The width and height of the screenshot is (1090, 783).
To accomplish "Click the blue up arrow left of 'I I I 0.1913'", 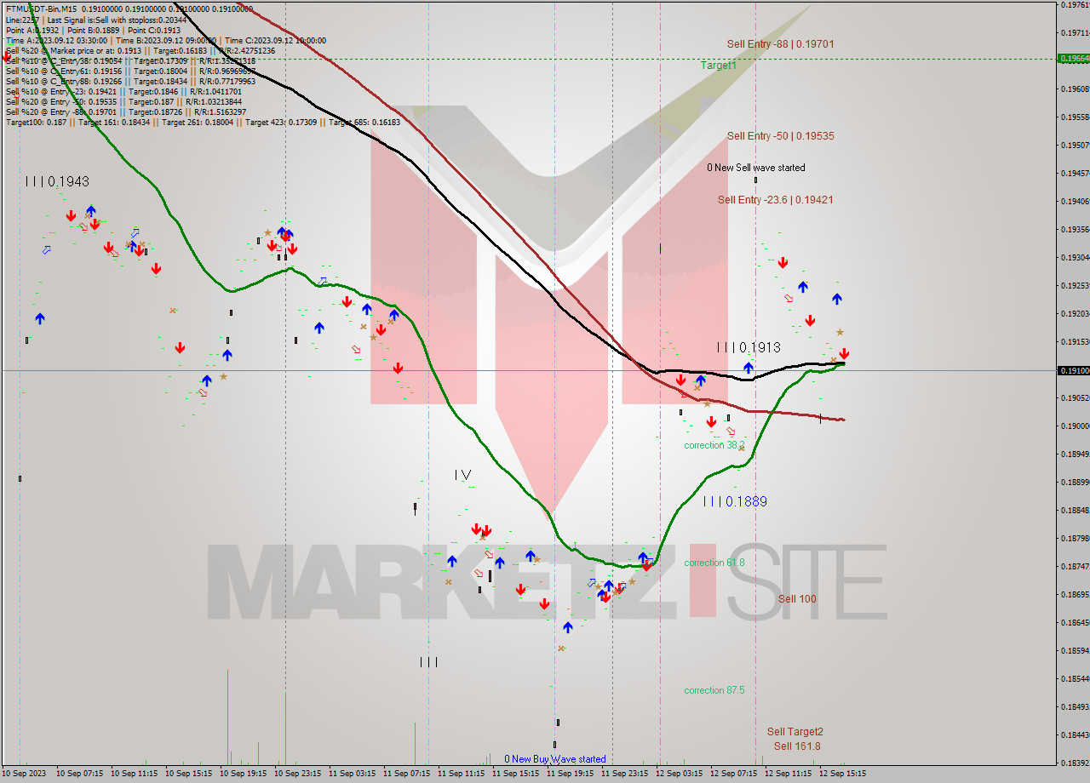I will 700,380.
